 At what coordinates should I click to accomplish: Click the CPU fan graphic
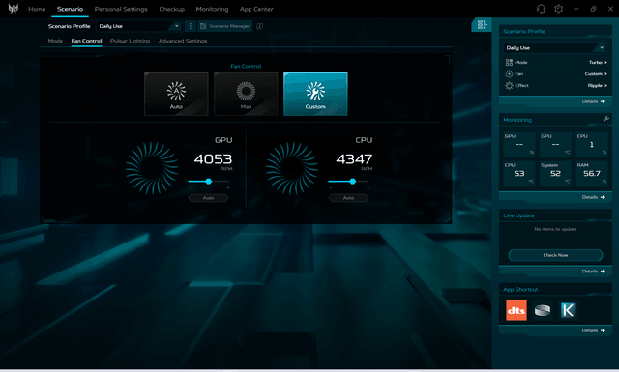click(x=292, y=168)
